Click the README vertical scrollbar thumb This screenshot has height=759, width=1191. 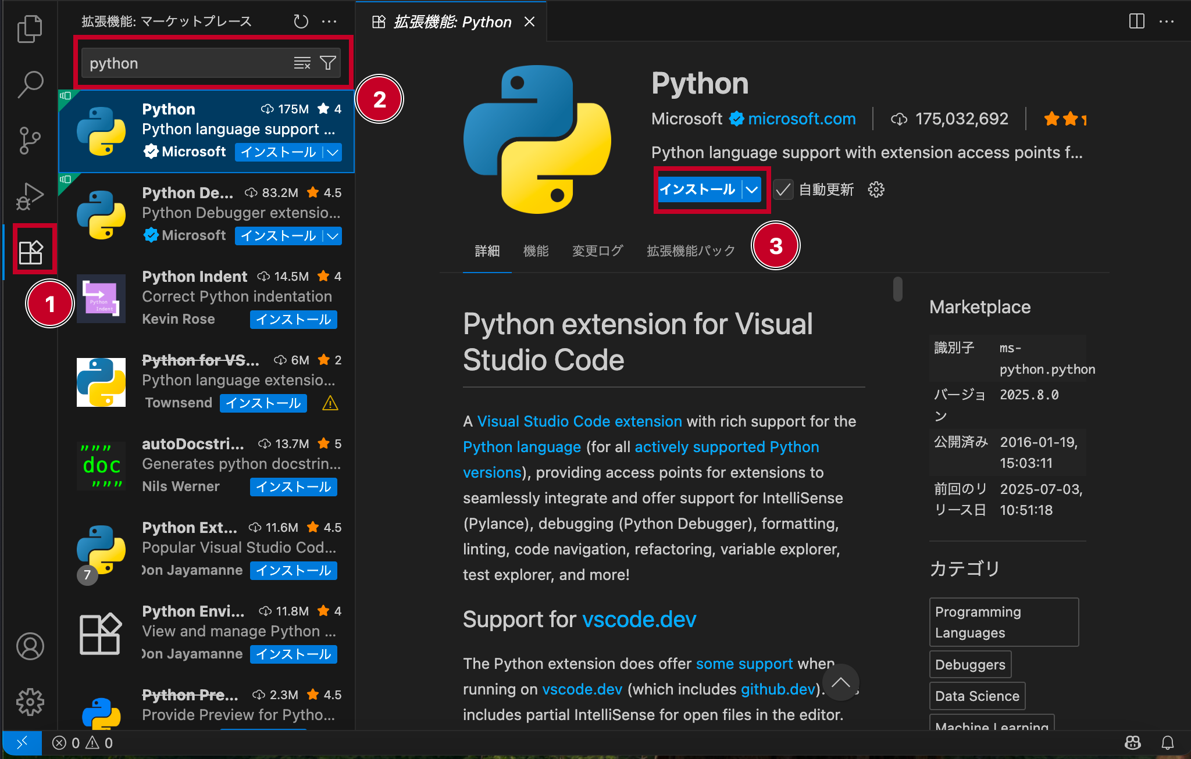click(897, 289)
